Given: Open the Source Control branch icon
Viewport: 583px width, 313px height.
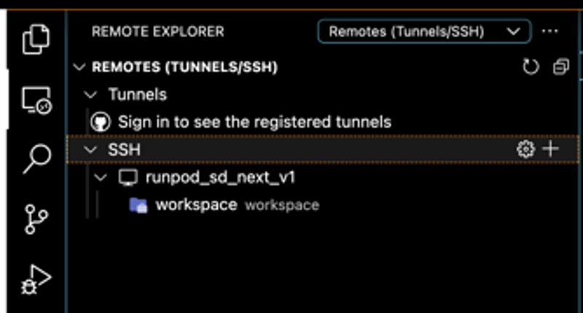Looking at the screenshot, I should click(x=36, y=219).
